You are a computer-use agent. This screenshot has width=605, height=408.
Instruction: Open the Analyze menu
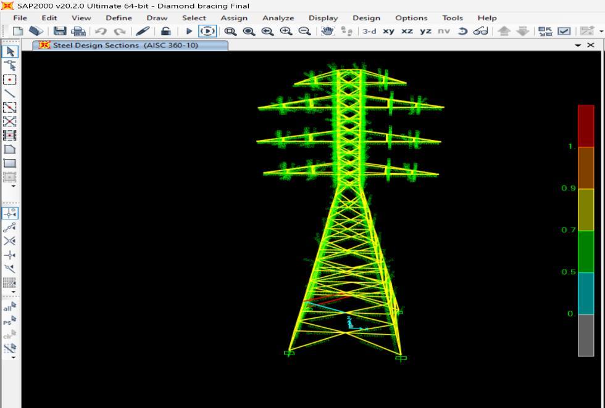pos(278,18)
